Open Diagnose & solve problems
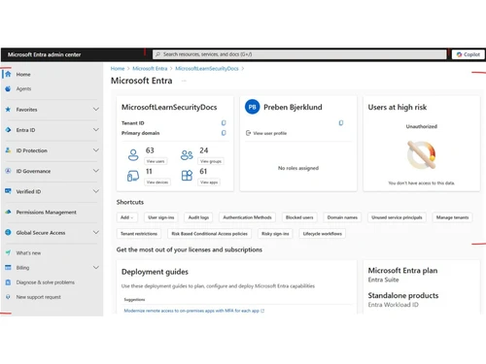Viewport: 486px width, 364px height. pyautogui.click(x=46, y=282)
